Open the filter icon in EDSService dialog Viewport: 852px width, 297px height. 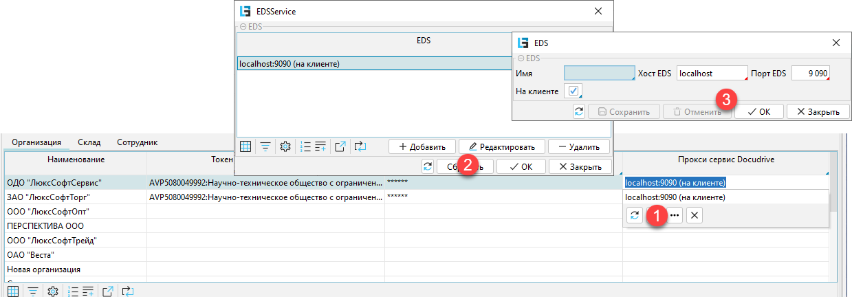pos(265,146)
